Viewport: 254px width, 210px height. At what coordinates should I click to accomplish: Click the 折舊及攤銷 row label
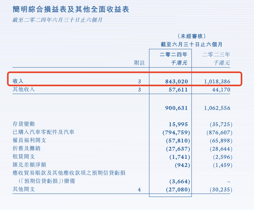pos(27,149)
